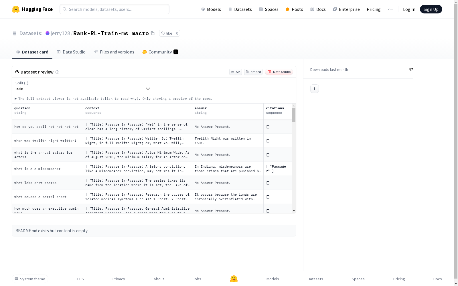The height and width of the screenshot is (286, 458).
Task: Click the jerry128 user avatar
Action: point(48,33)
